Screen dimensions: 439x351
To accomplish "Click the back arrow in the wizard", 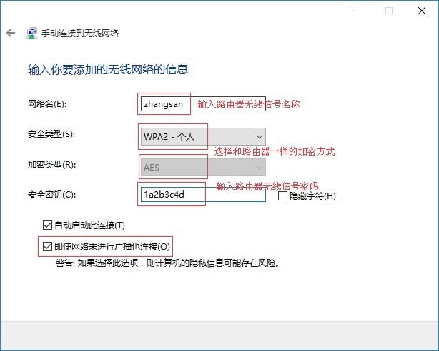I will pyautogui.click(x=10, y=33).
